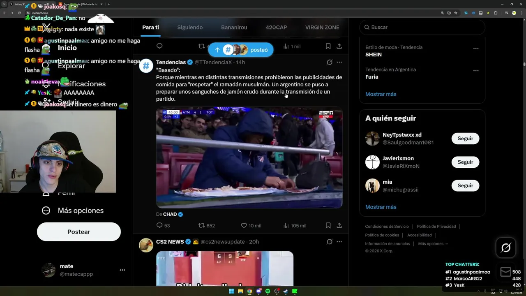
Task: Open Política de Privacidad link
Action: [436, 227]
